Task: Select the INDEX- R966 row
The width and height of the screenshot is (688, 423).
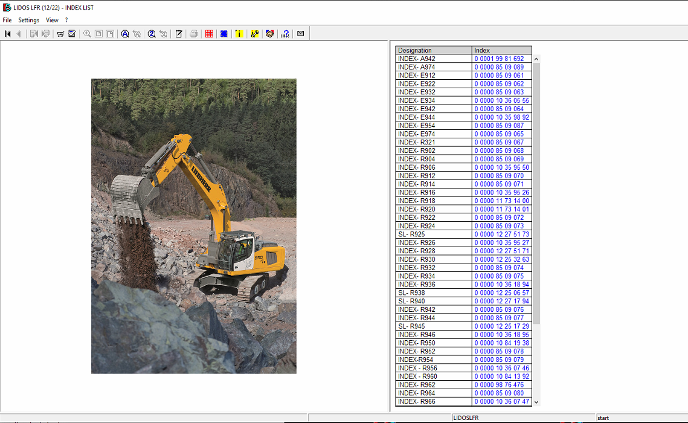Action: coord(463,401)
